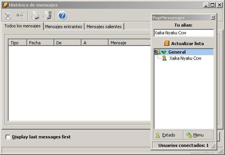
Task: Click the Histórico de mensajes title icon
Action: (5, 5)
